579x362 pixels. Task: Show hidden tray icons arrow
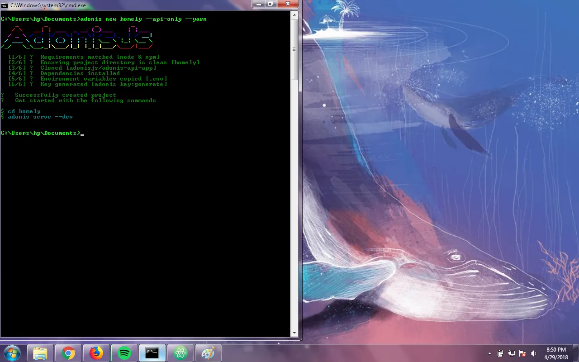[489, 353]
